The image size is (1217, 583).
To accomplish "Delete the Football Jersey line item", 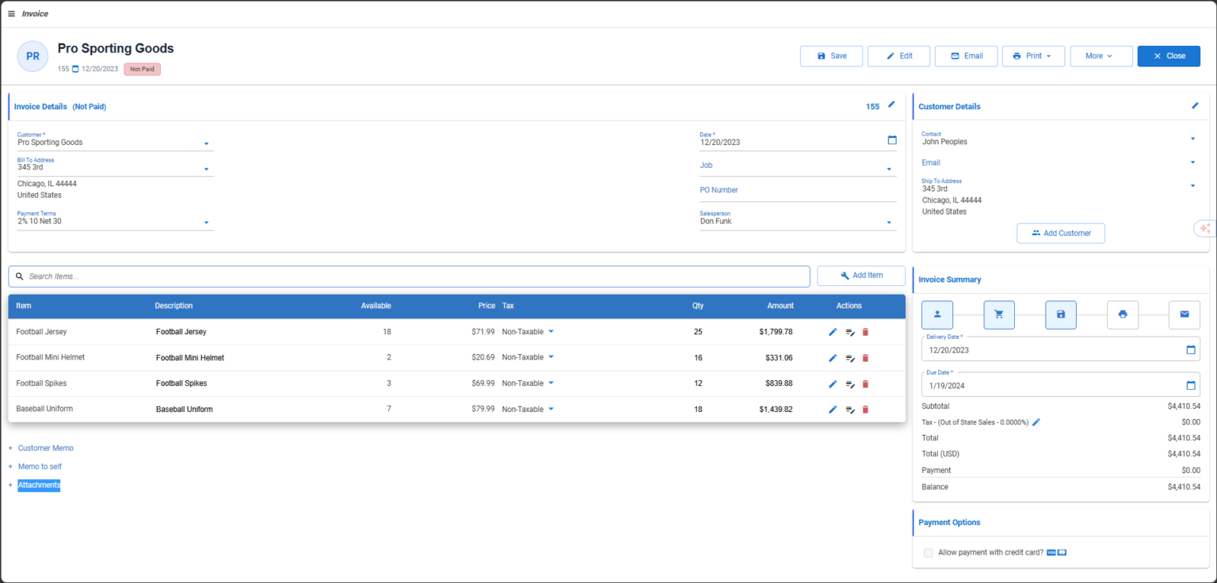I will tap(865, 332).
